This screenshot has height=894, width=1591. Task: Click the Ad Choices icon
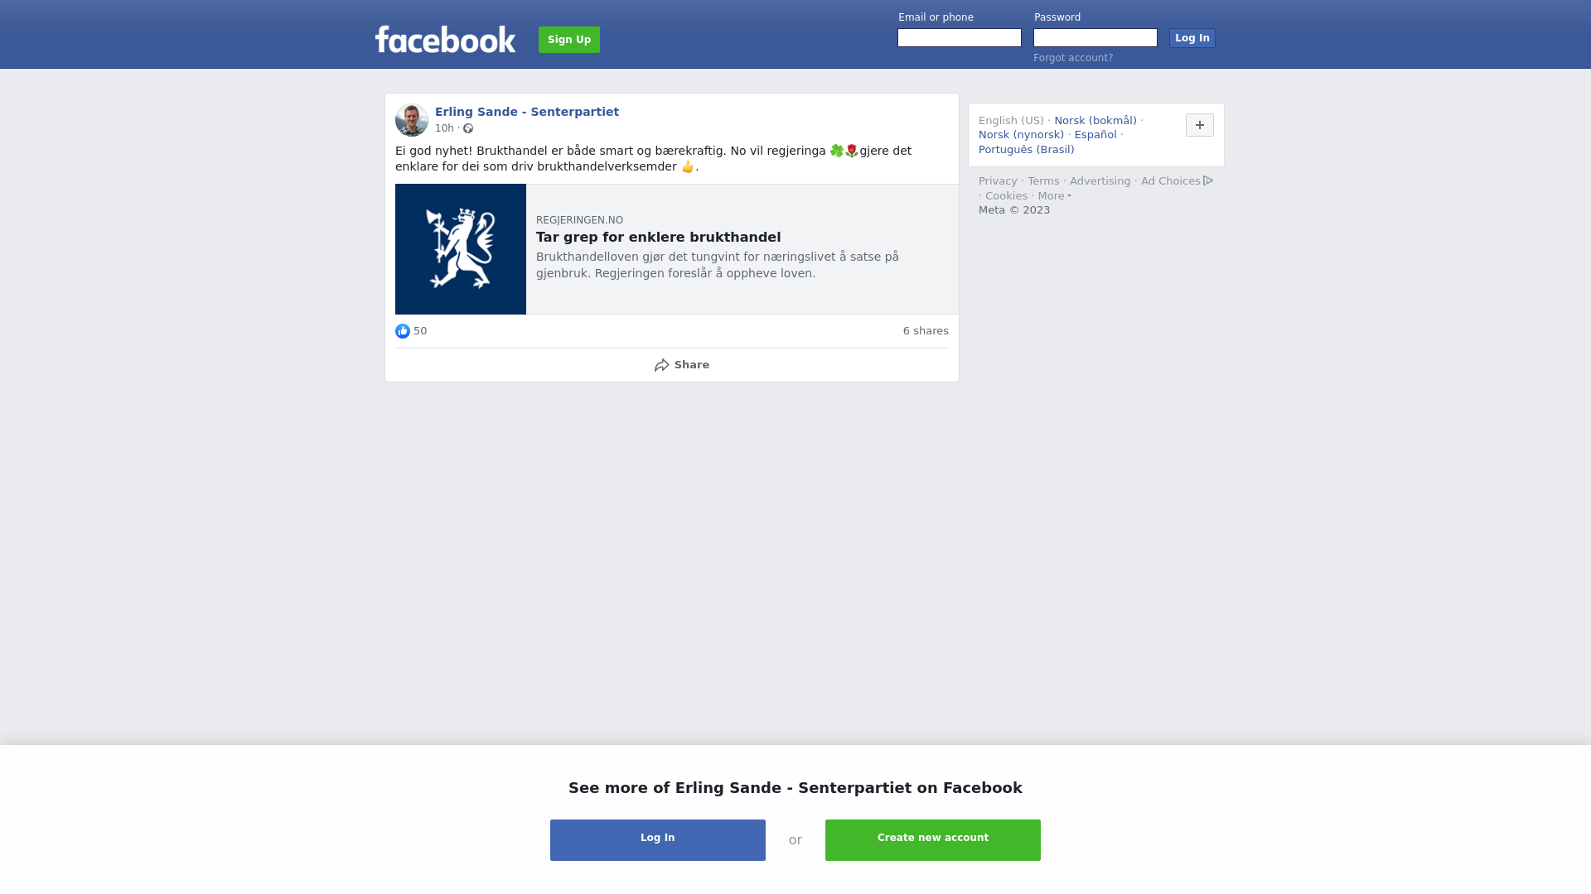point(1208,180)
